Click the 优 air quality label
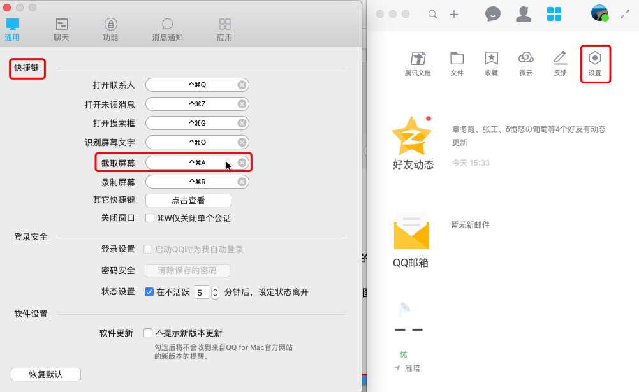The image size is (639, 392). [404, 354]
